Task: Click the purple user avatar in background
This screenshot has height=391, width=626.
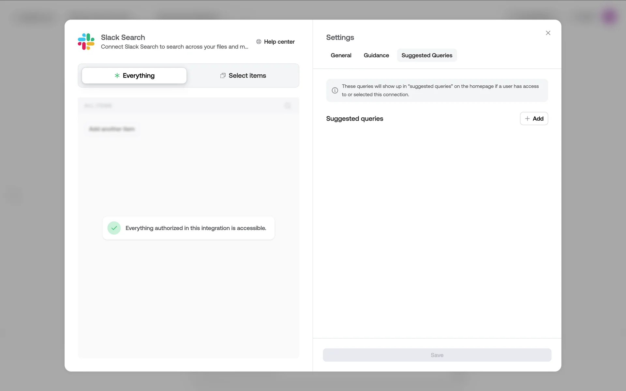Action: click(609, 16)
